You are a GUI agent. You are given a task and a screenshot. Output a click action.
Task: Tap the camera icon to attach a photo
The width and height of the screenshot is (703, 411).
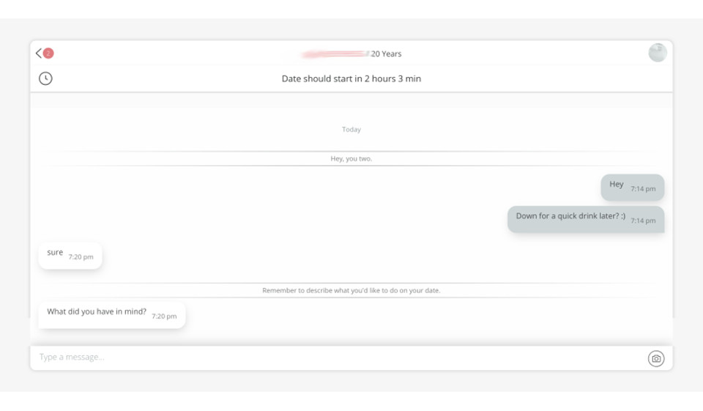click(x=656, y=358)
